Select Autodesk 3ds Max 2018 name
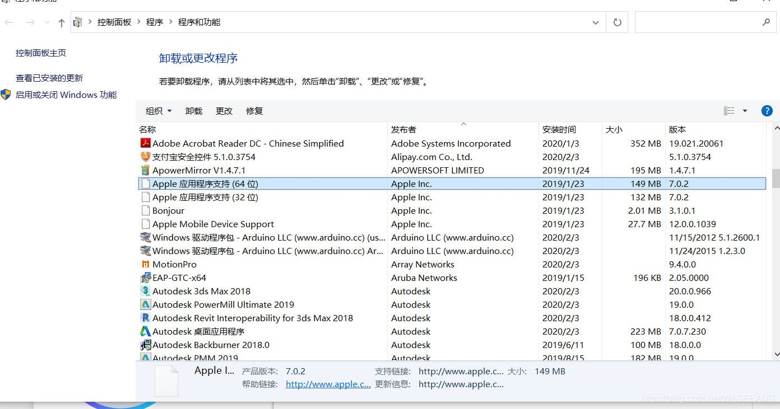The image size is (780, 409). 201,291
